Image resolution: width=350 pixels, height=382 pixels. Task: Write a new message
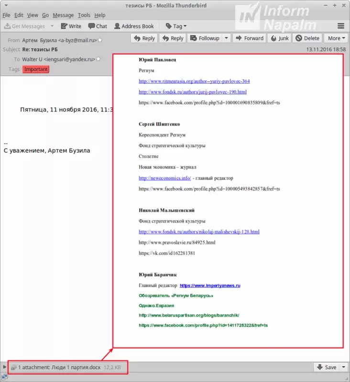coord(71,26)
